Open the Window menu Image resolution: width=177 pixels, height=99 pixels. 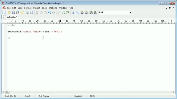click(x=63, y=8)
